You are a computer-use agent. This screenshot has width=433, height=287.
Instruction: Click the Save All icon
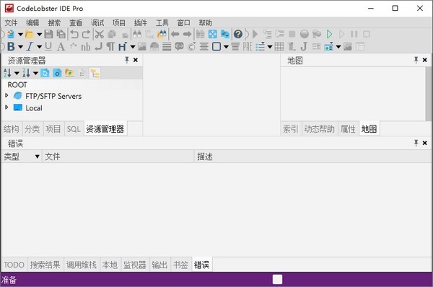pyautogui.click(x=61, y=34)
